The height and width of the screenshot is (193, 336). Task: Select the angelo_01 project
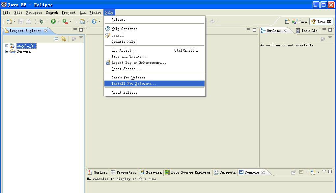tap(26, 46)
